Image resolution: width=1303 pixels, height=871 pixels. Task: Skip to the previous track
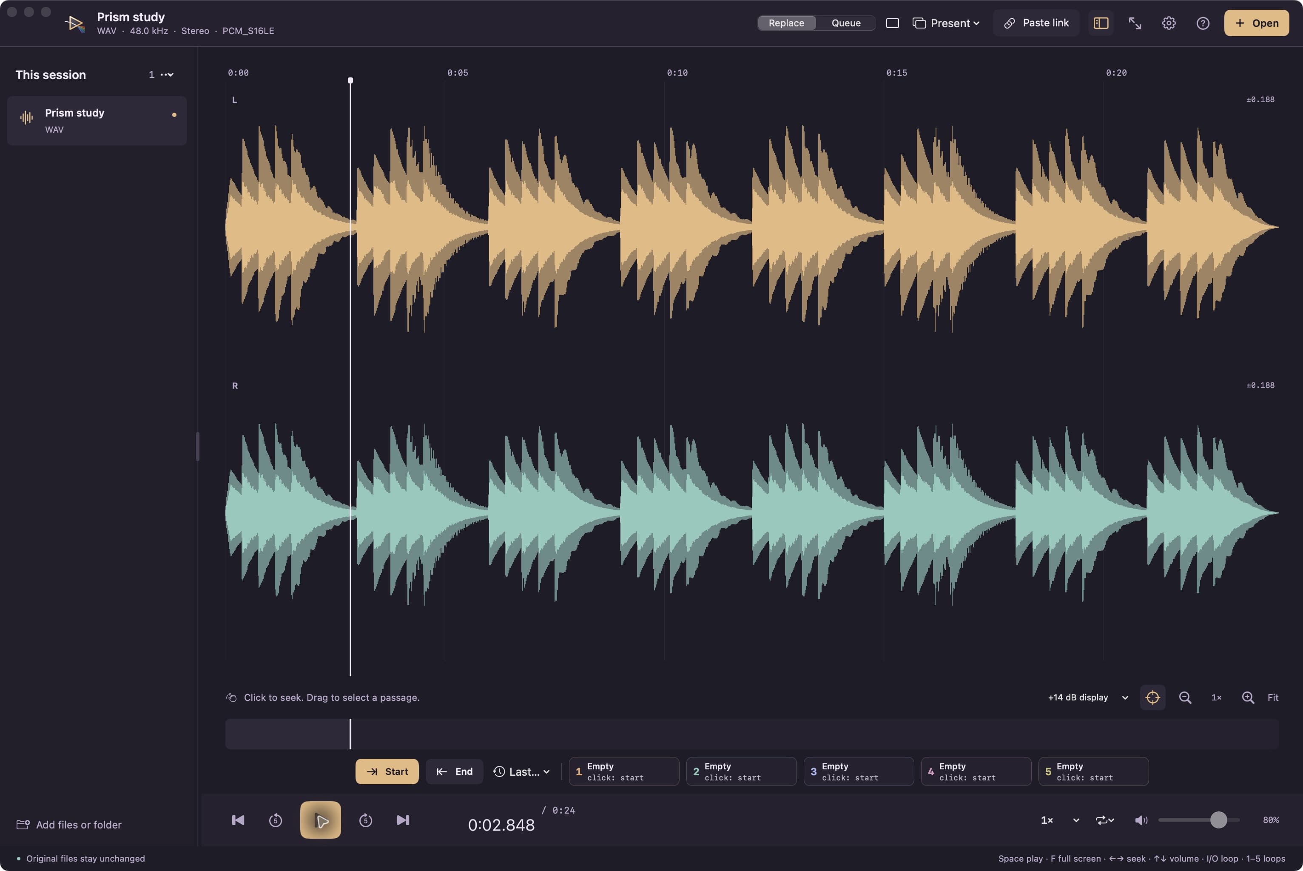[x=238, y=820]
